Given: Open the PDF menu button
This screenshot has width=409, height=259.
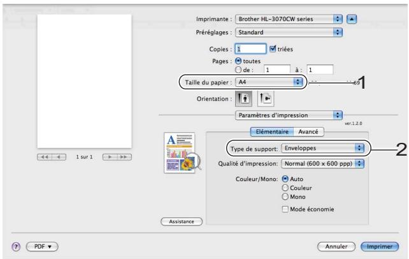Looking at the screenshot, I should coord(42,246).
